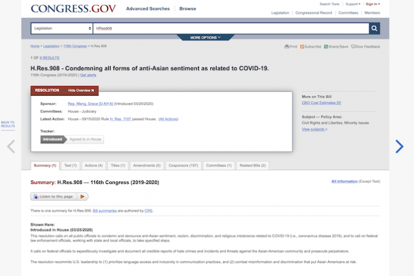This screenshot has height=276, width=414.
Task: Click the red RESOLUTION label
Action: coord(47,90)
